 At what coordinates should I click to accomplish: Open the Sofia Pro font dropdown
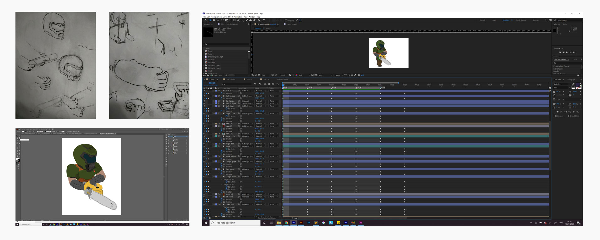pyautogui.click(x=562, y=84)
